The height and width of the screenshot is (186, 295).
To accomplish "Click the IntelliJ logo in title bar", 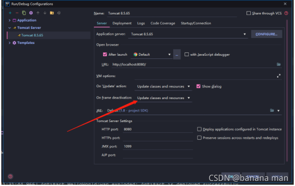I will pos(7,4).
